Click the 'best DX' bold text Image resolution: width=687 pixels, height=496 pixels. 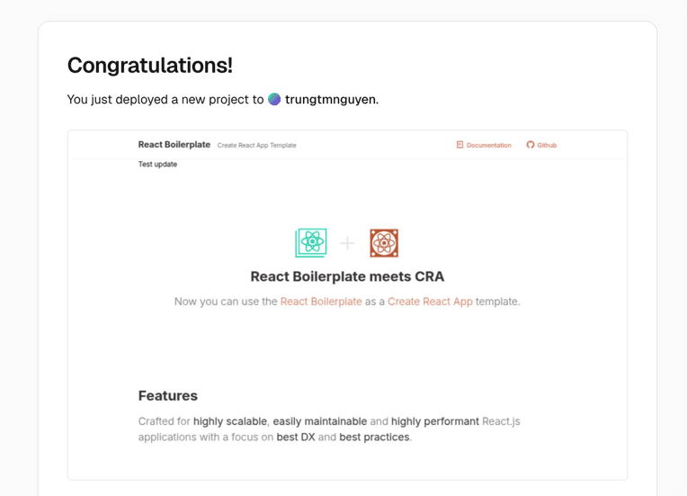tap(296, 437)
